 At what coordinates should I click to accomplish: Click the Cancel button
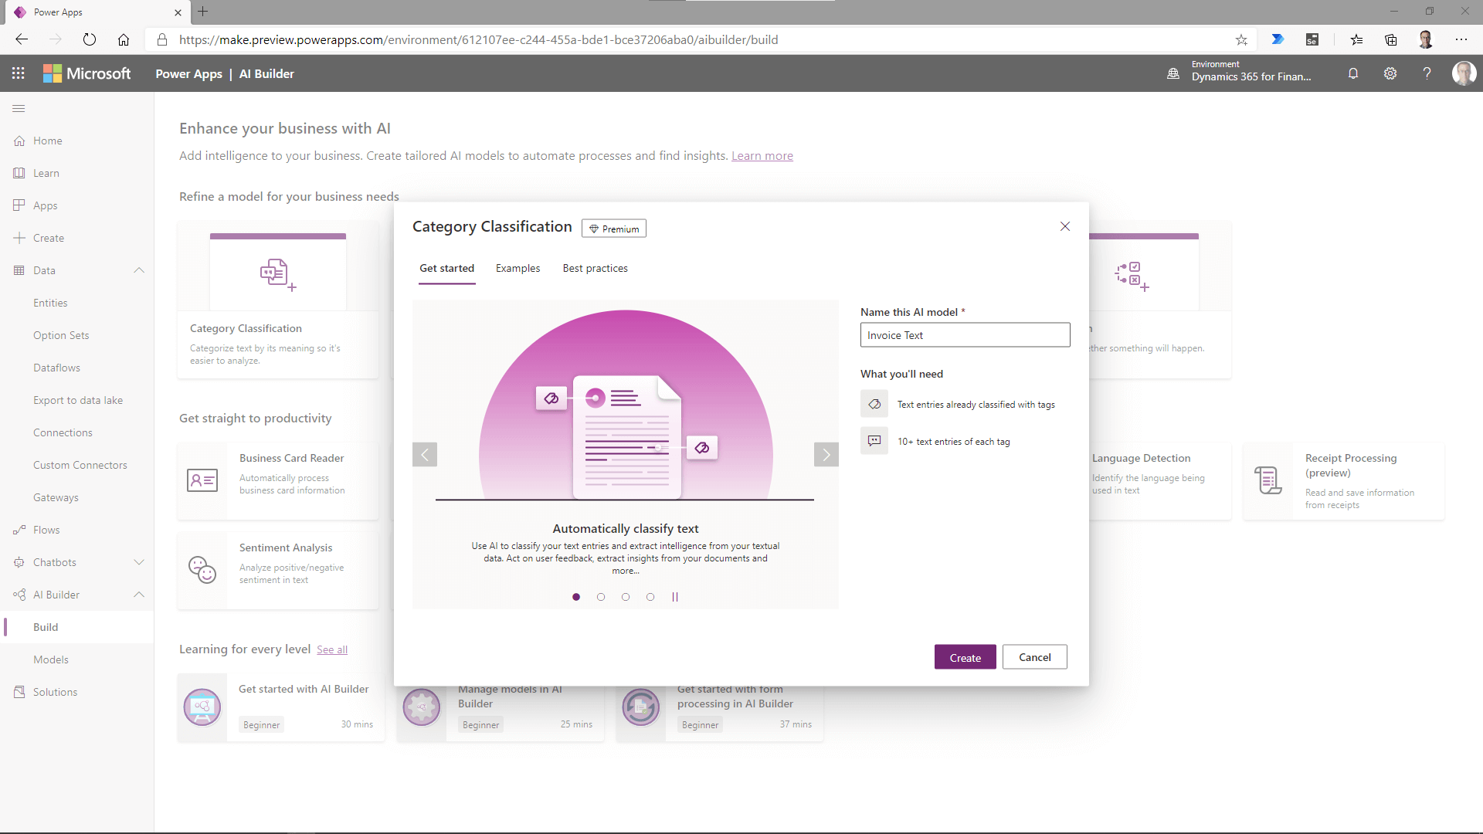tap(1034, 657)
